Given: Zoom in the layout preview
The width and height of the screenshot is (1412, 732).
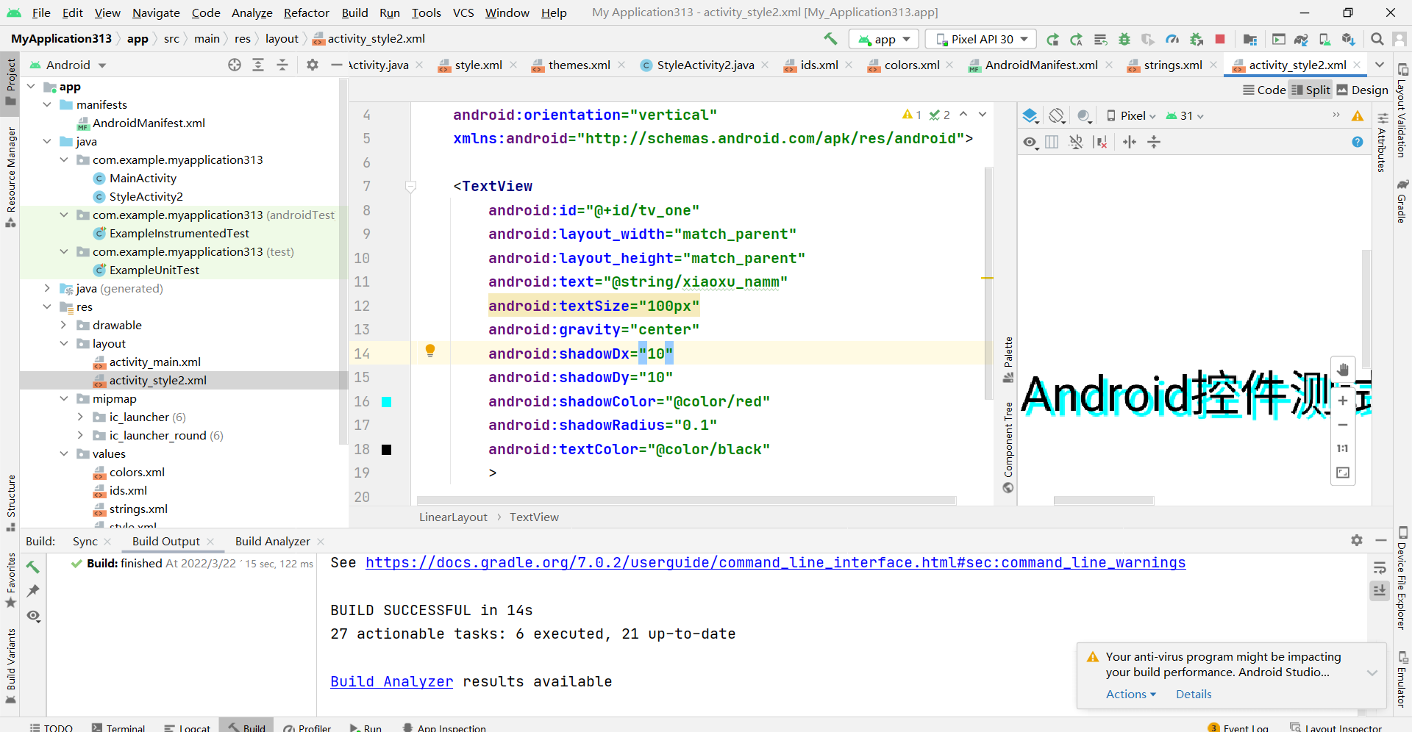Looking at the screenshot, I should pyautogui.click(x=1343, y=401).
